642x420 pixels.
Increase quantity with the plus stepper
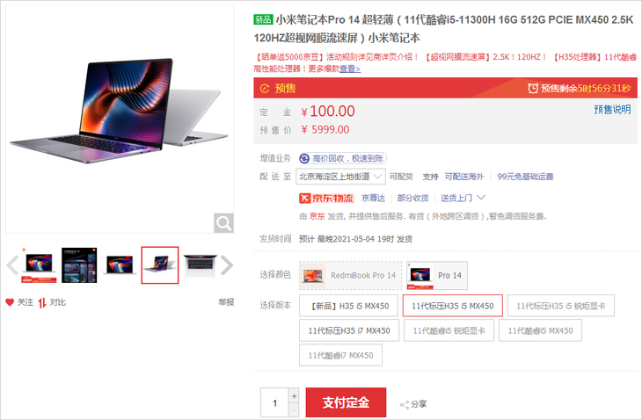tap(294, 396)
